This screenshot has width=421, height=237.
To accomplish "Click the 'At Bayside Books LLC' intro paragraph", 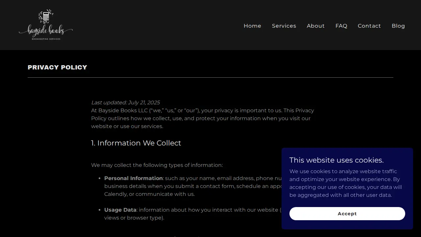I will 203,118.
